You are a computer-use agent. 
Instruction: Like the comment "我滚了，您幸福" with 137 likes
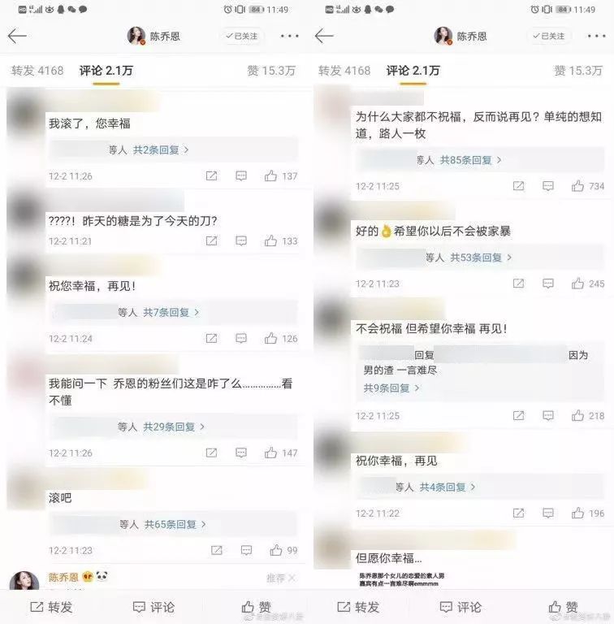coord(270,175)
